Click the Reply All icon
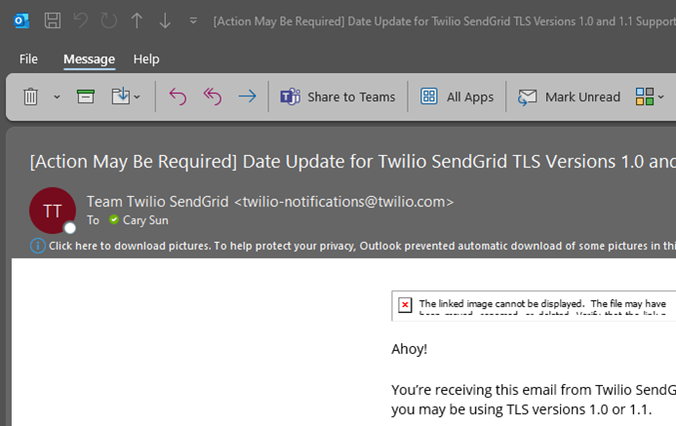 point(212,97)
